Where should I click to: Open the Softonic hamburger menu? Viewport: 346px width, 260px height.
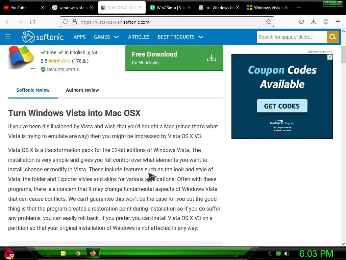[x=8, y=37]
